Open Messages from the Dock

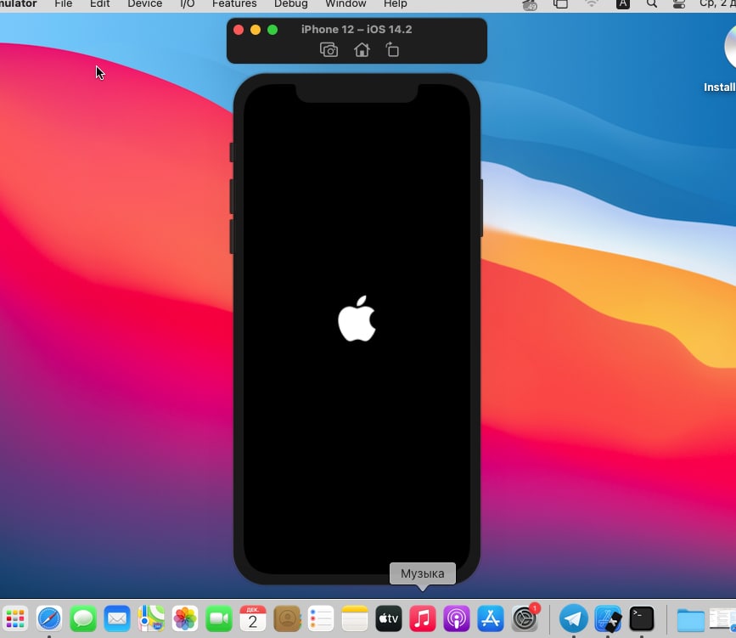83,618
